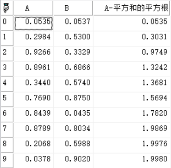Click cell B value 0.5740
Image resolution: width=171 pixels, height=168 pixels.
click(x=73, y=84)
